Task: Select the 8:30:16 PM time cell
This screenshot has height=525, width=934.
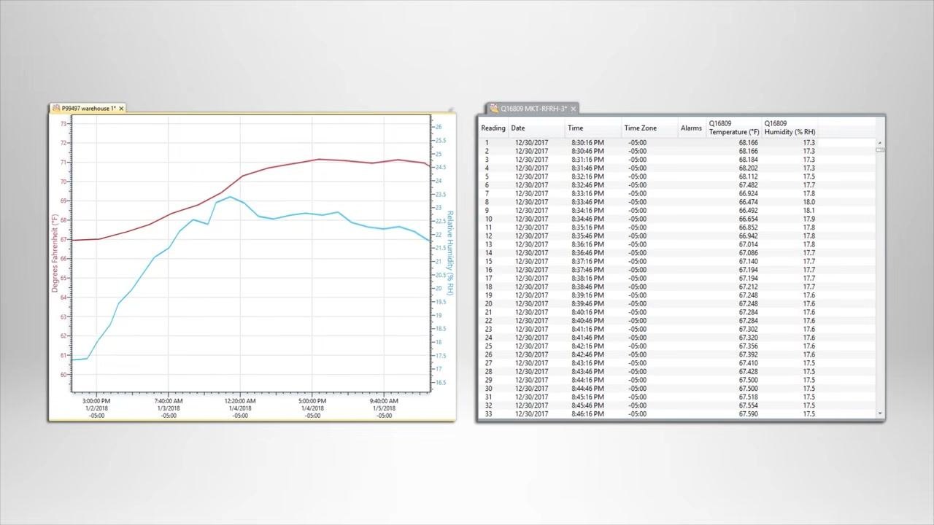Action: 587,143
